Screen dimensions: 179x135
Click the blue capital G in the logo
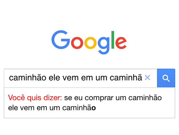click(61, 40)
